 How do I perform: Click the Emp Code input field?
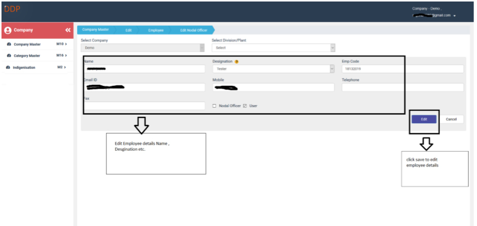tap(402, 69)
